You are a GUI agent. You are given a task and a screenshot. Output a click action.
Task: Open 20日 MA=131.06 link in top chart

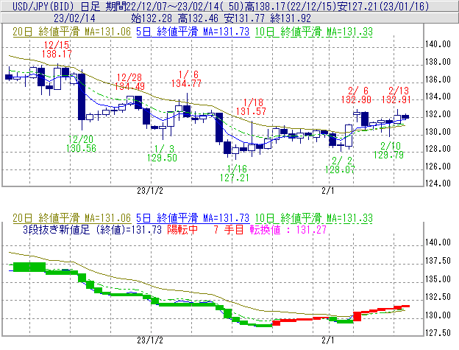(72, 32)
